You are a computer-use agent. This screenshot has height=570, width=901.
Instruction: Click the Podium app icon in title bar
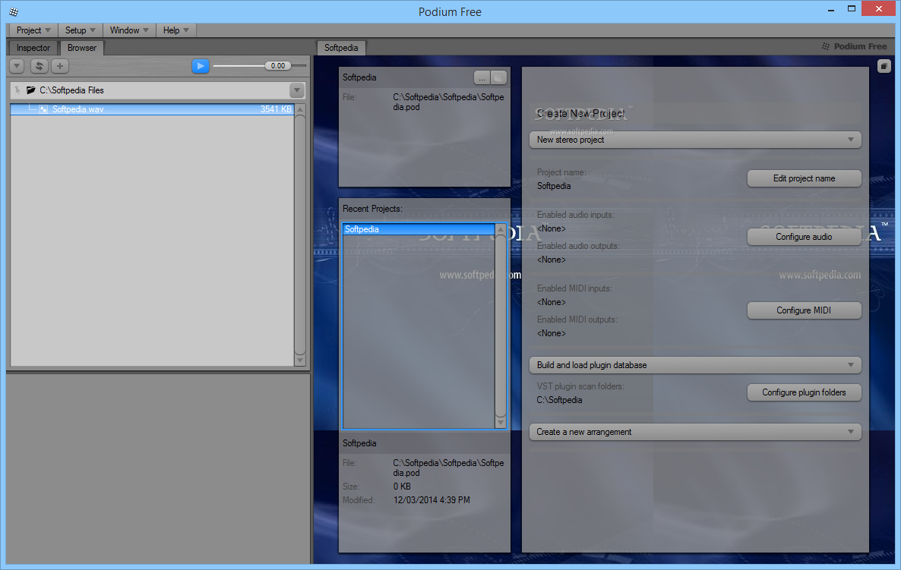tap(14, 11)
